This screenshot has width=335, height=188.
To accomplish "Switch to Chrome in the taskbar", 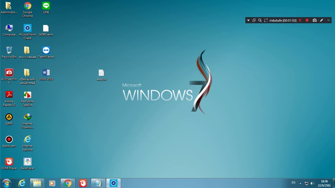I will pyautogui.click(x=68, y=183).
